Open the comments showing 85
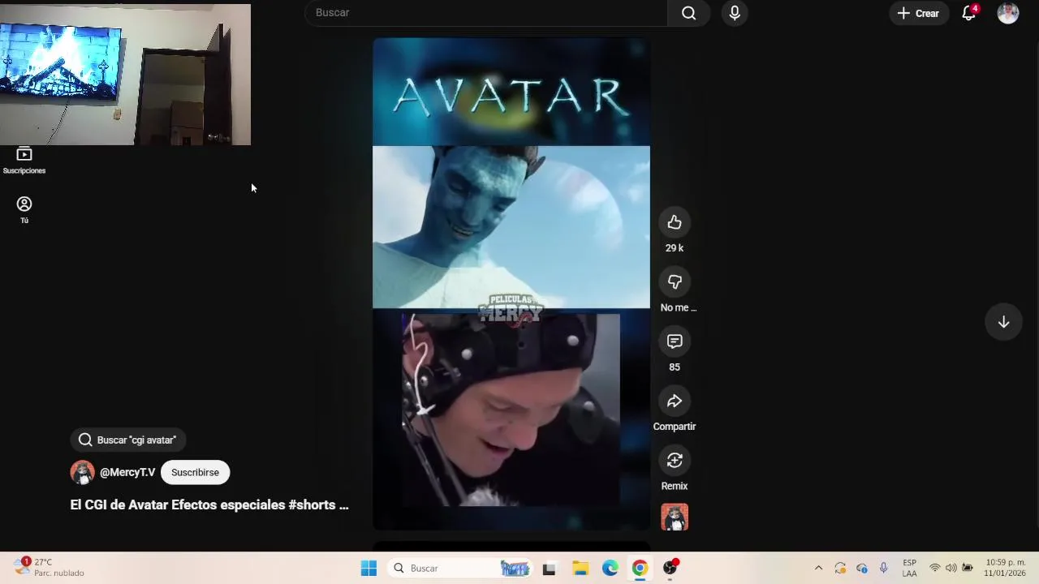Viewport: 1039px width, 584px height. (x=675, y=341)
